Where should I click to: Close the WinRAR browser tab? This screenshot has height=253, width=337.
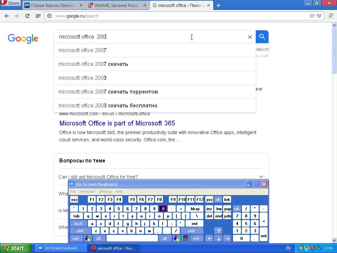145,5
